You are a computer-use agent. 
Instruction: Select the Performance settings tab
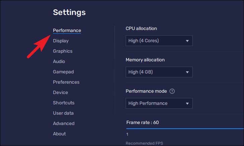click(x=67, y=31)
